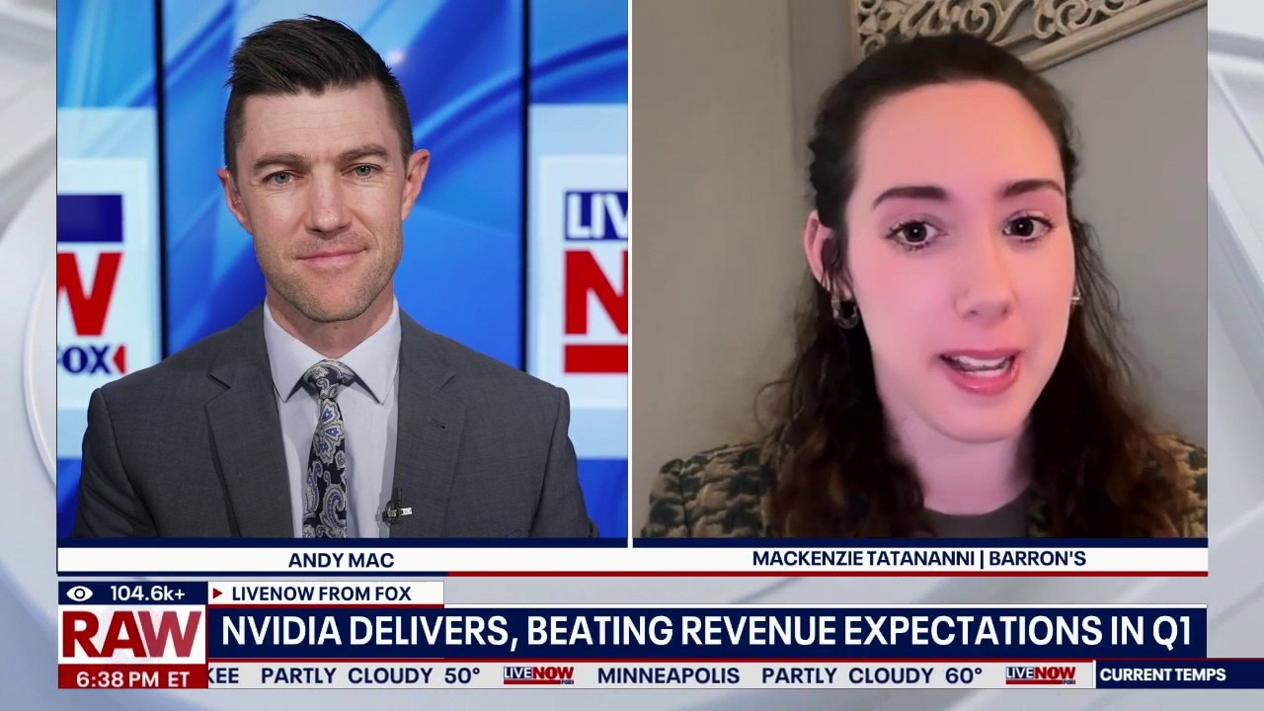Click the red RAW logo
1264x711 pixels.
[x=132, y=634]
